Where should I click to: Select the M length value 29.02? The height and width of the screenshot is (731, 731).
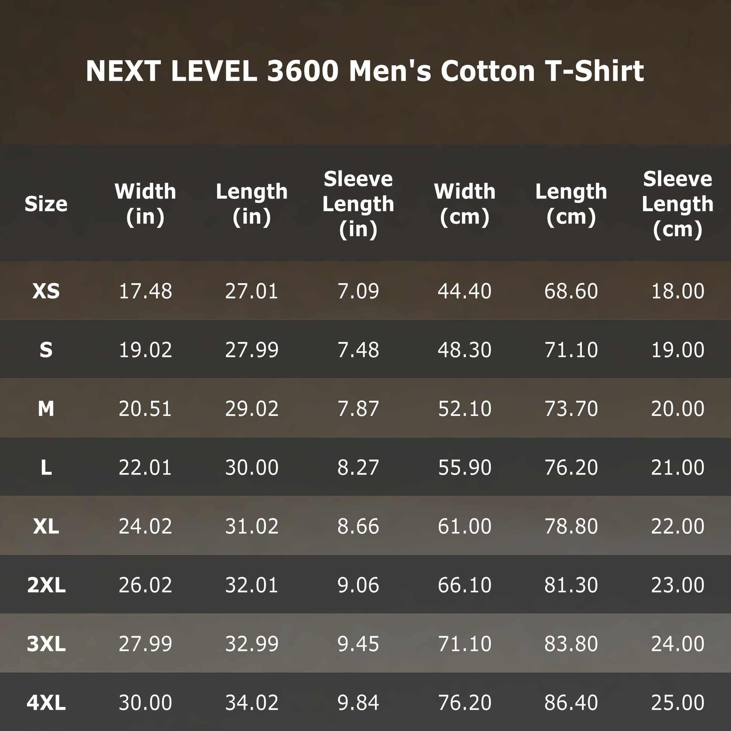coord(252,409)
